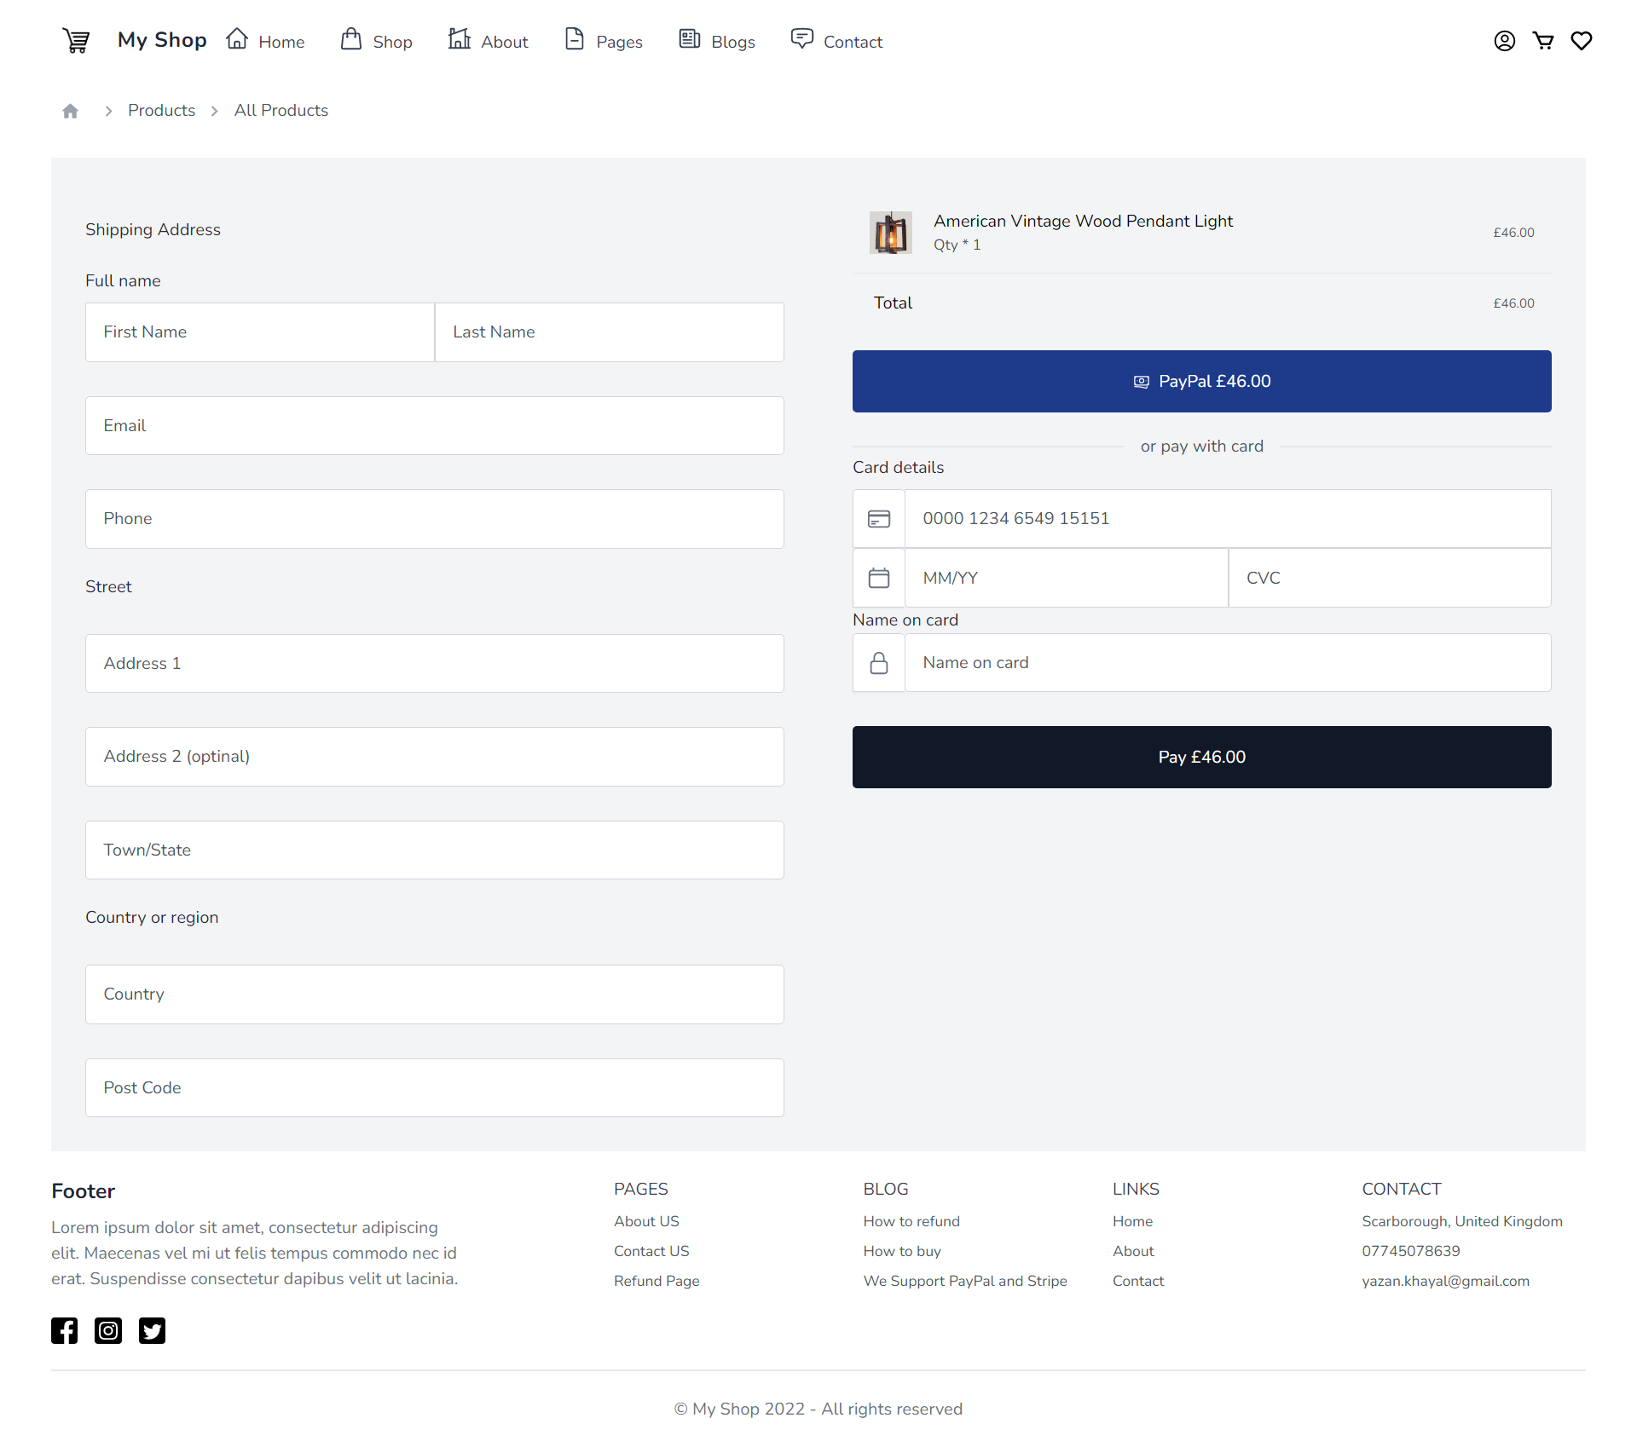The width and height of the screenshot is (1637, 1447).
Task: Click the Twitter icon in footer
Action: pyautogui.click(x=153, y=1329)
